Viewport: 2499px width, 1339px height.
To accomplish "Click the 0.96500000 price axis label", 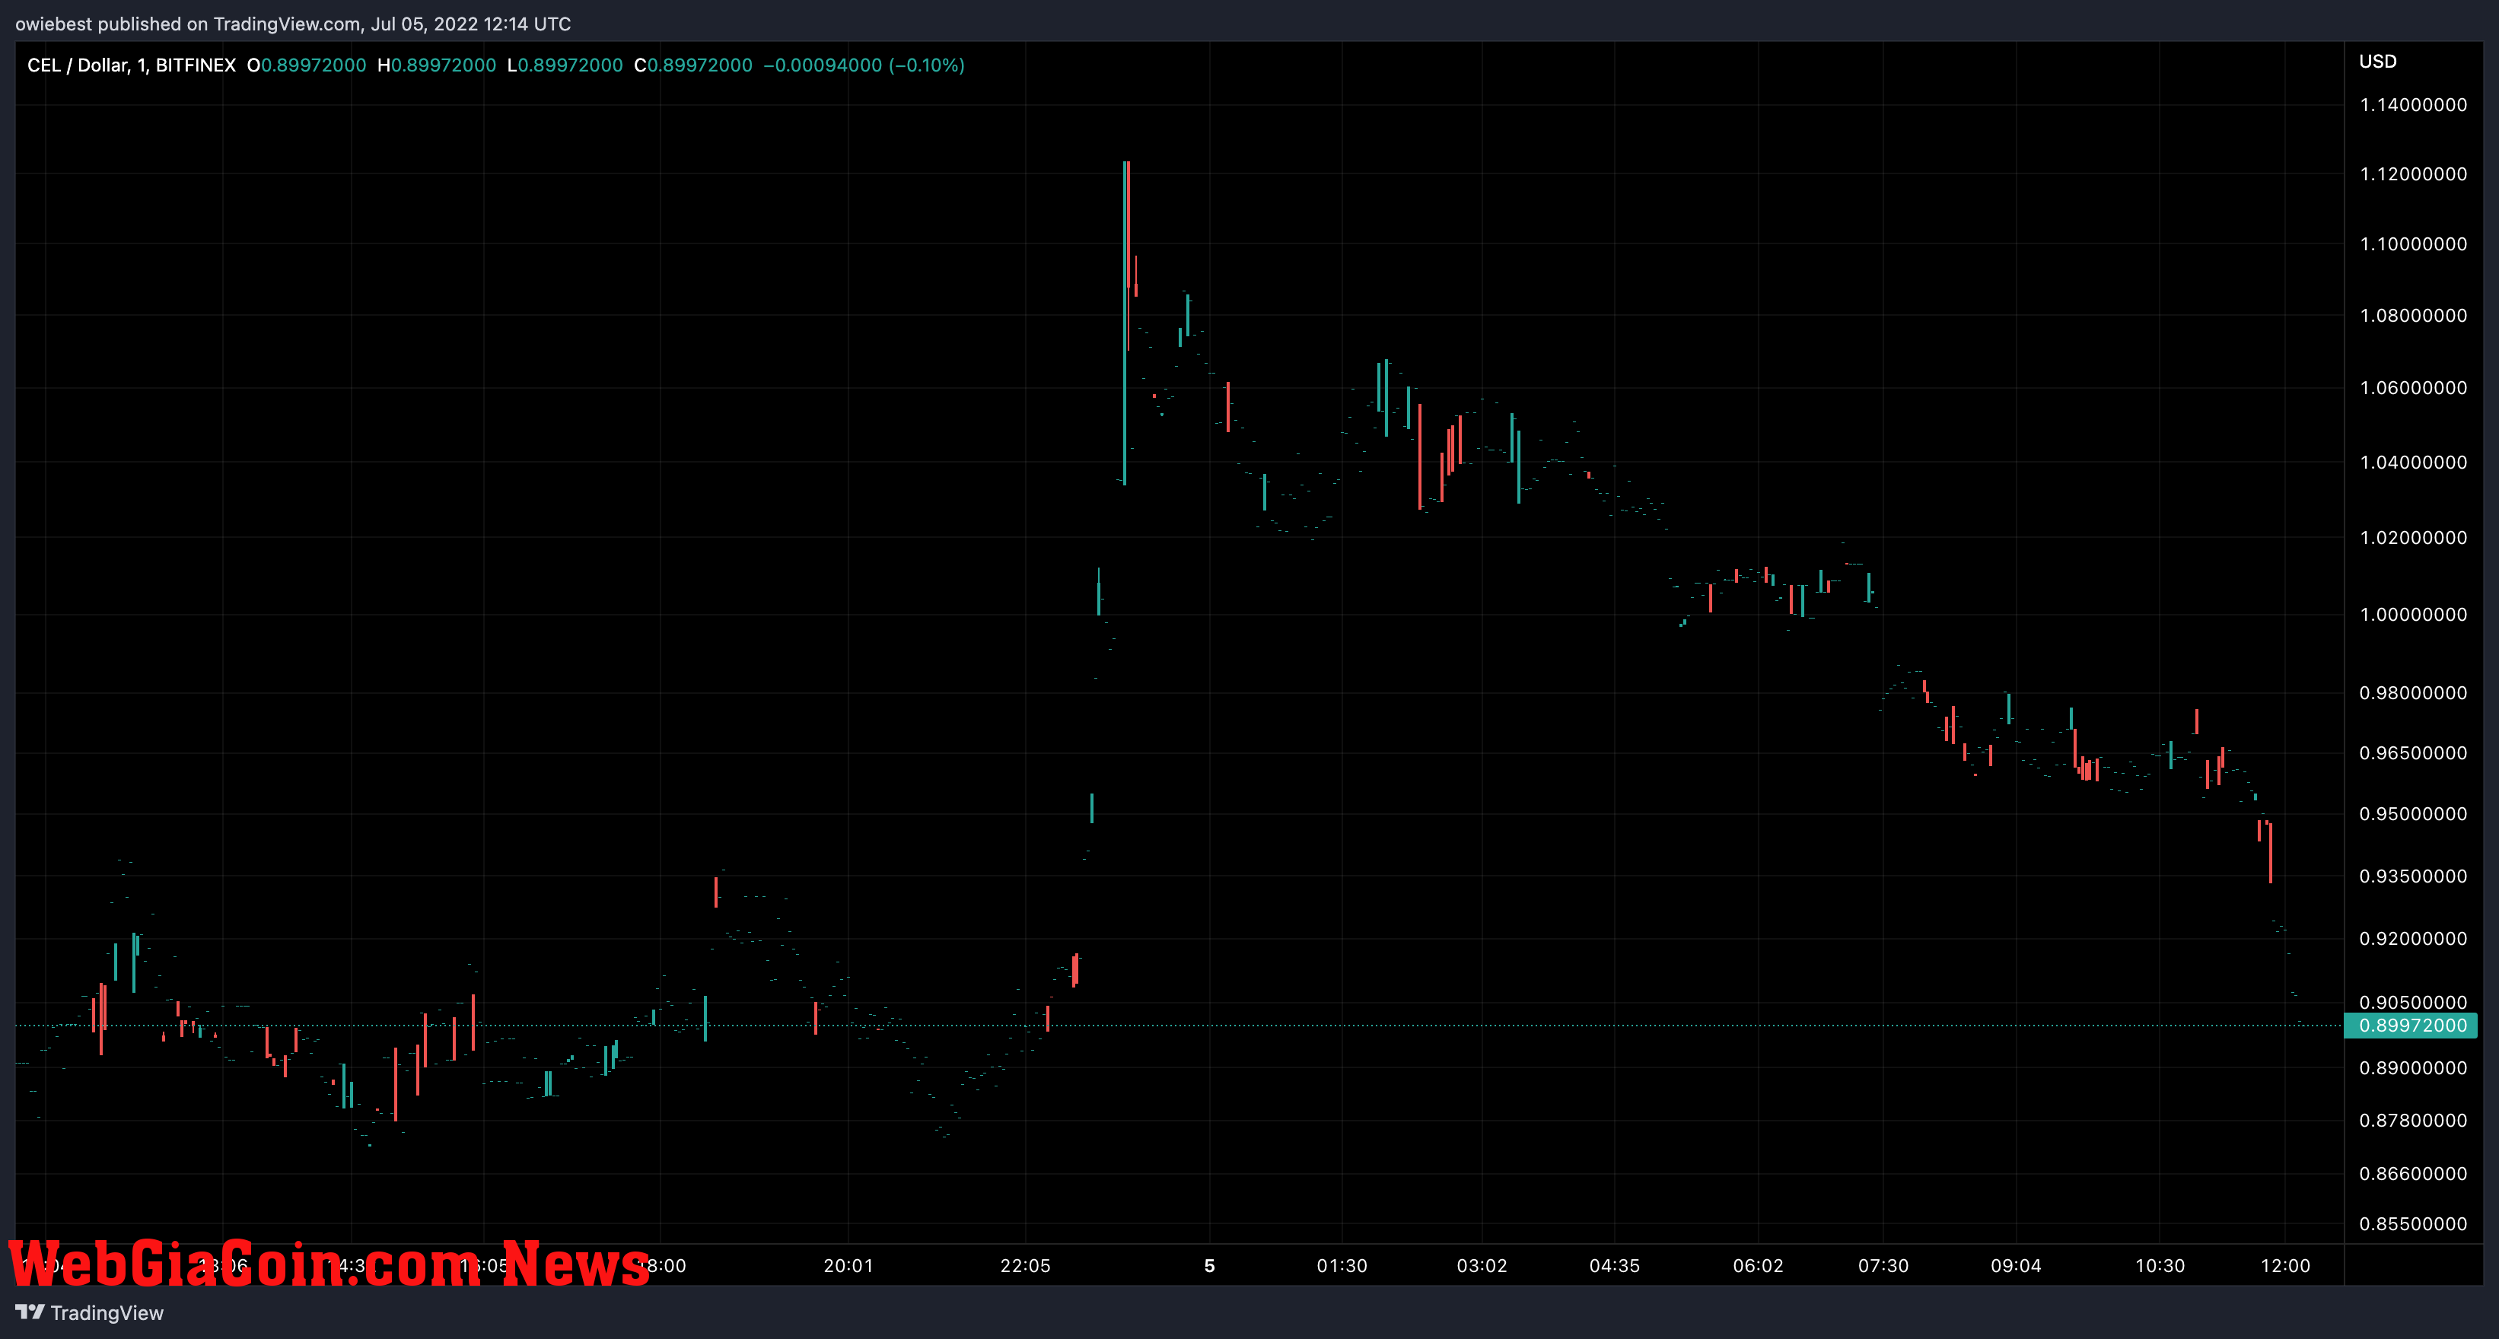I will coord(2413,752).
